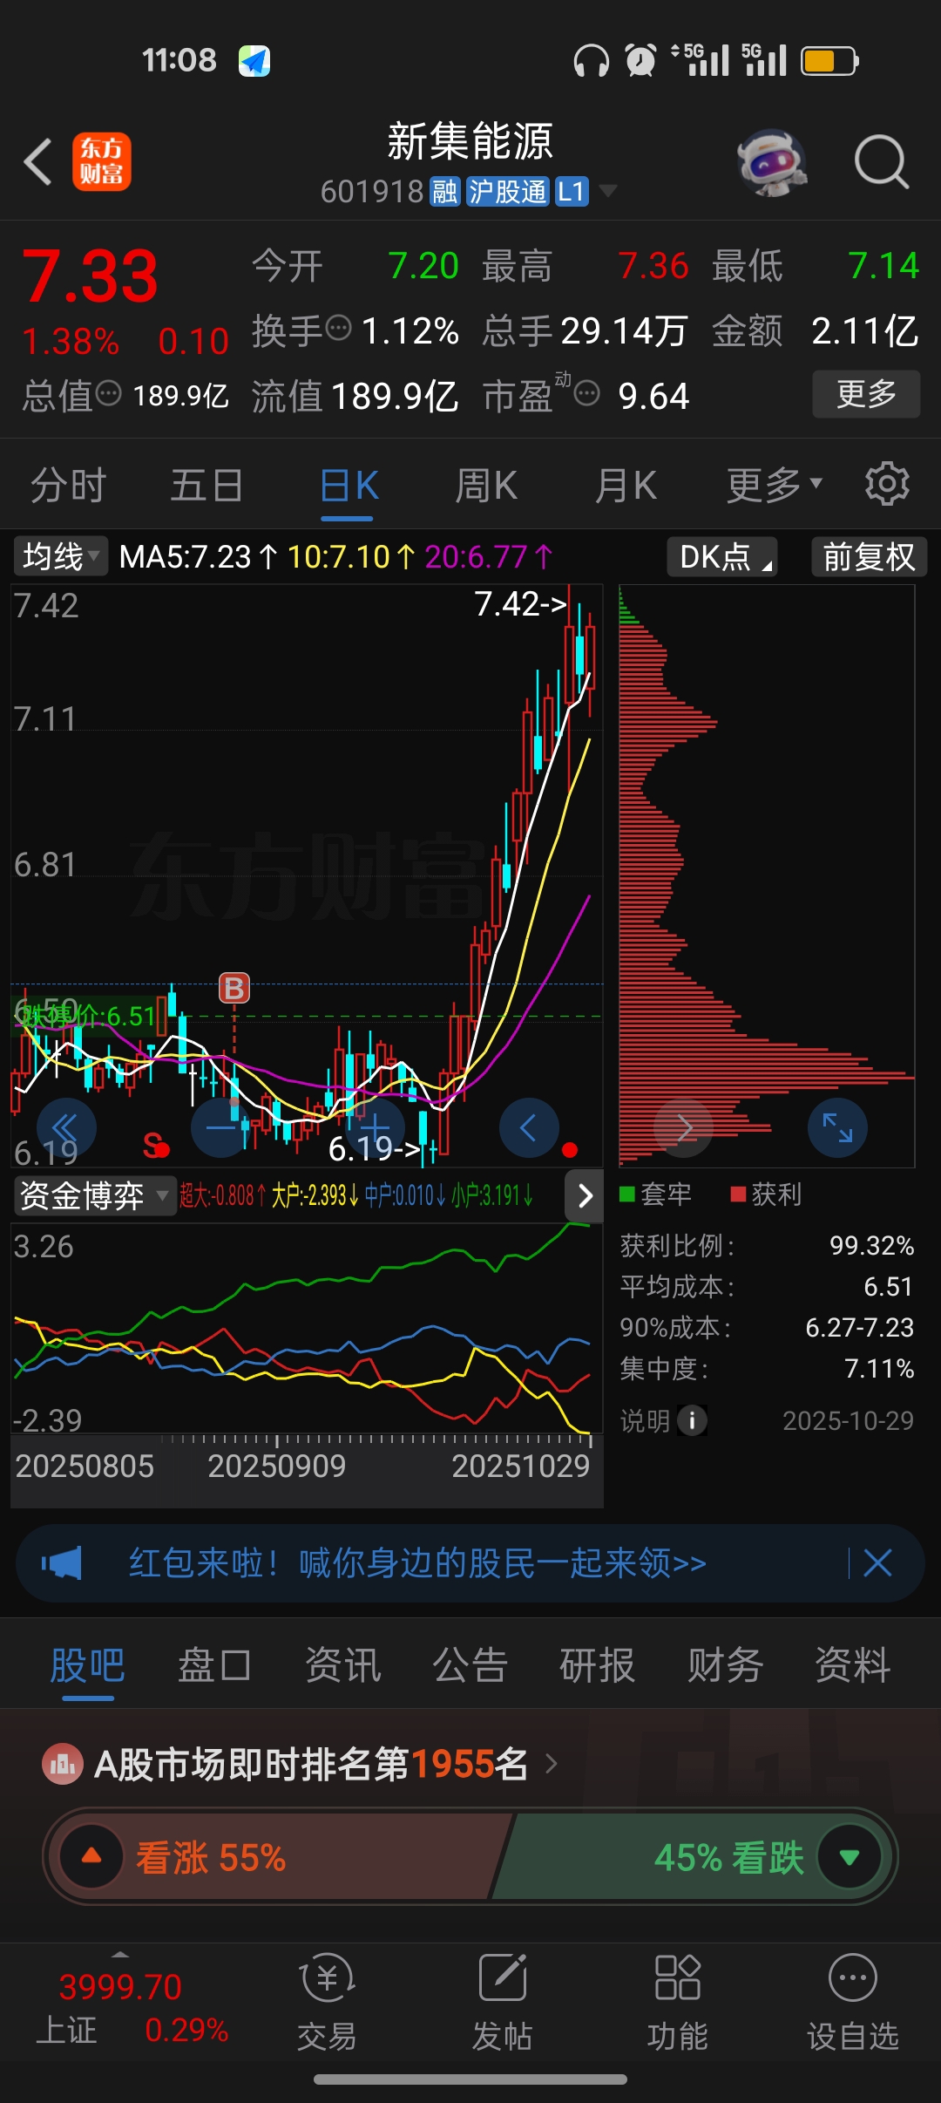Open the 均线 indicator dropdown
This screenshot has width=941, height=2103.
61,555
